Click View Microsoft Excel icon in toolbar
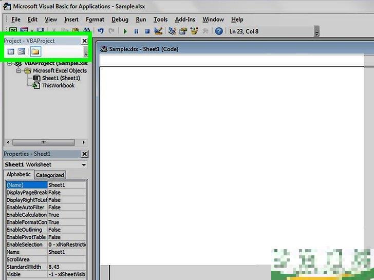 13,31
